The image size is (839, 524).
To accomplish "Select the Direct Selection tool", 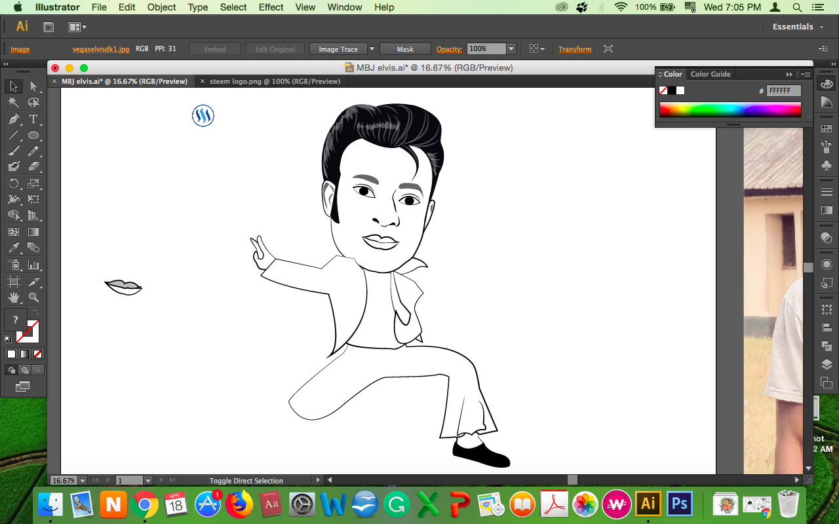I will tap(33, 86).
